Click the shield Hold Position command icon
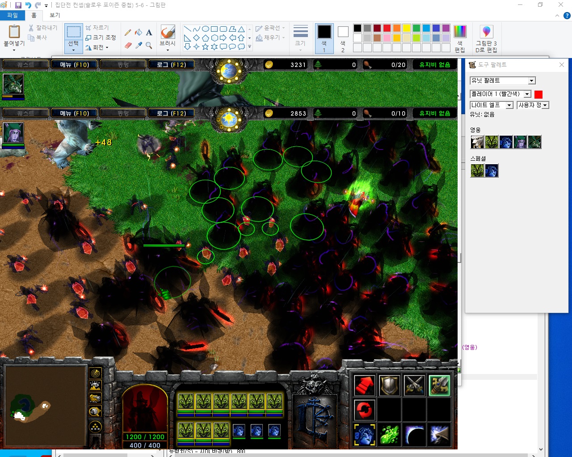This screenshot has width=572, height=457. (389, 386)
